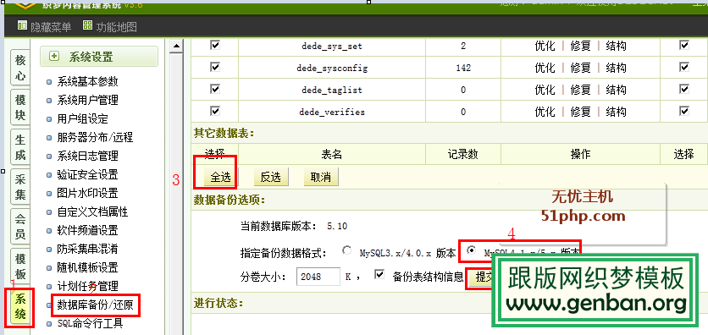Switch to the 模板 side tab
Screen dimensions: 708x335
pyautogui.click(x=20, y=266)
